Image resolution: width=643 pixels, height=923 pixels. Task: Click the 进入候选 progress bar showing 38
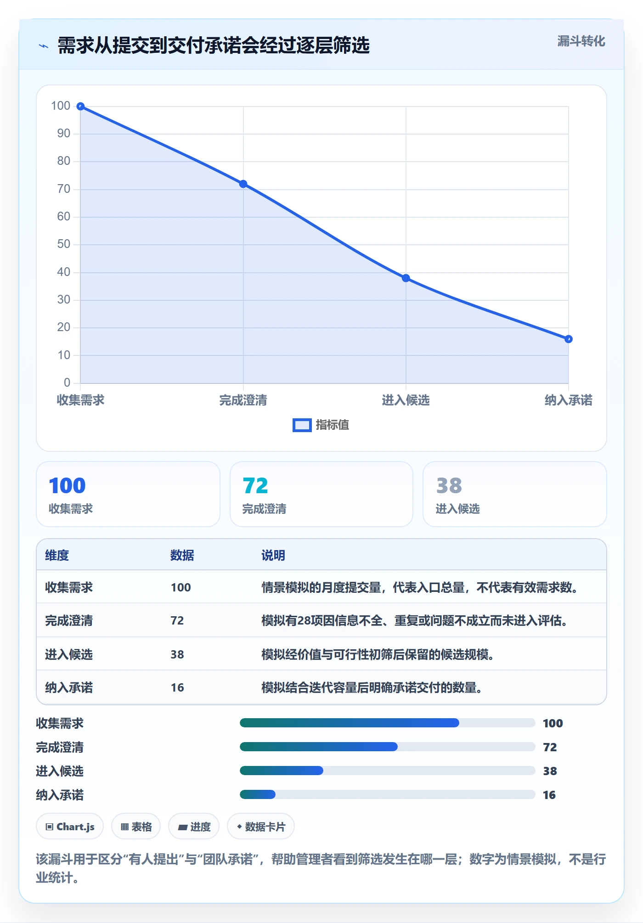pyautogui.click(x=388, y=771)
